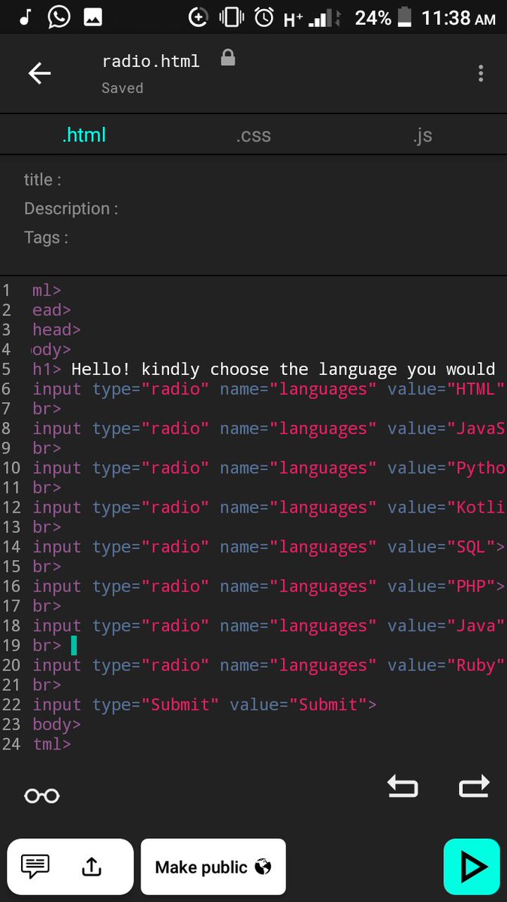Tap the alarm clock status icon

click(x=264, y=17)
